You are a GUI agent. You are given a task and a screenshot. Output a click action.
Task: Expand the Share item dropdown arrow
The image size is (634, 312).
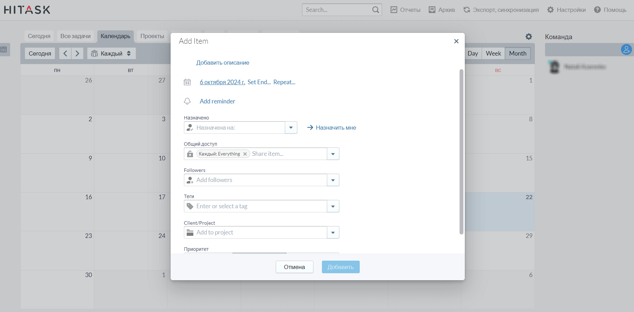point(333,154)
